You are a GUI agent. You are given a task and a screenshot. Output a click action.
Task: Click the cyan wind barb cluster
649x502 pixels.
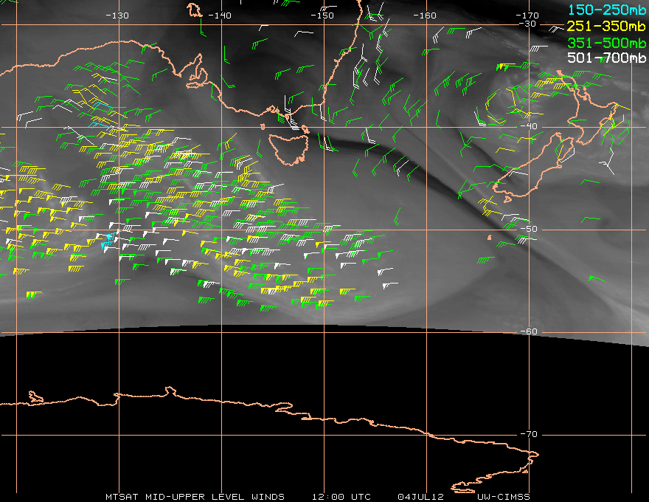click(108, 239)
